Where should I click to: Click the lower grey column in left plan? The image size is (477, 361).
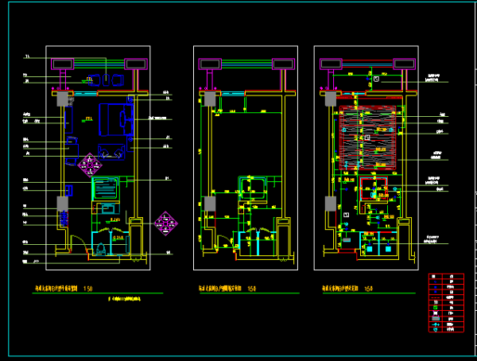point(63,204)
